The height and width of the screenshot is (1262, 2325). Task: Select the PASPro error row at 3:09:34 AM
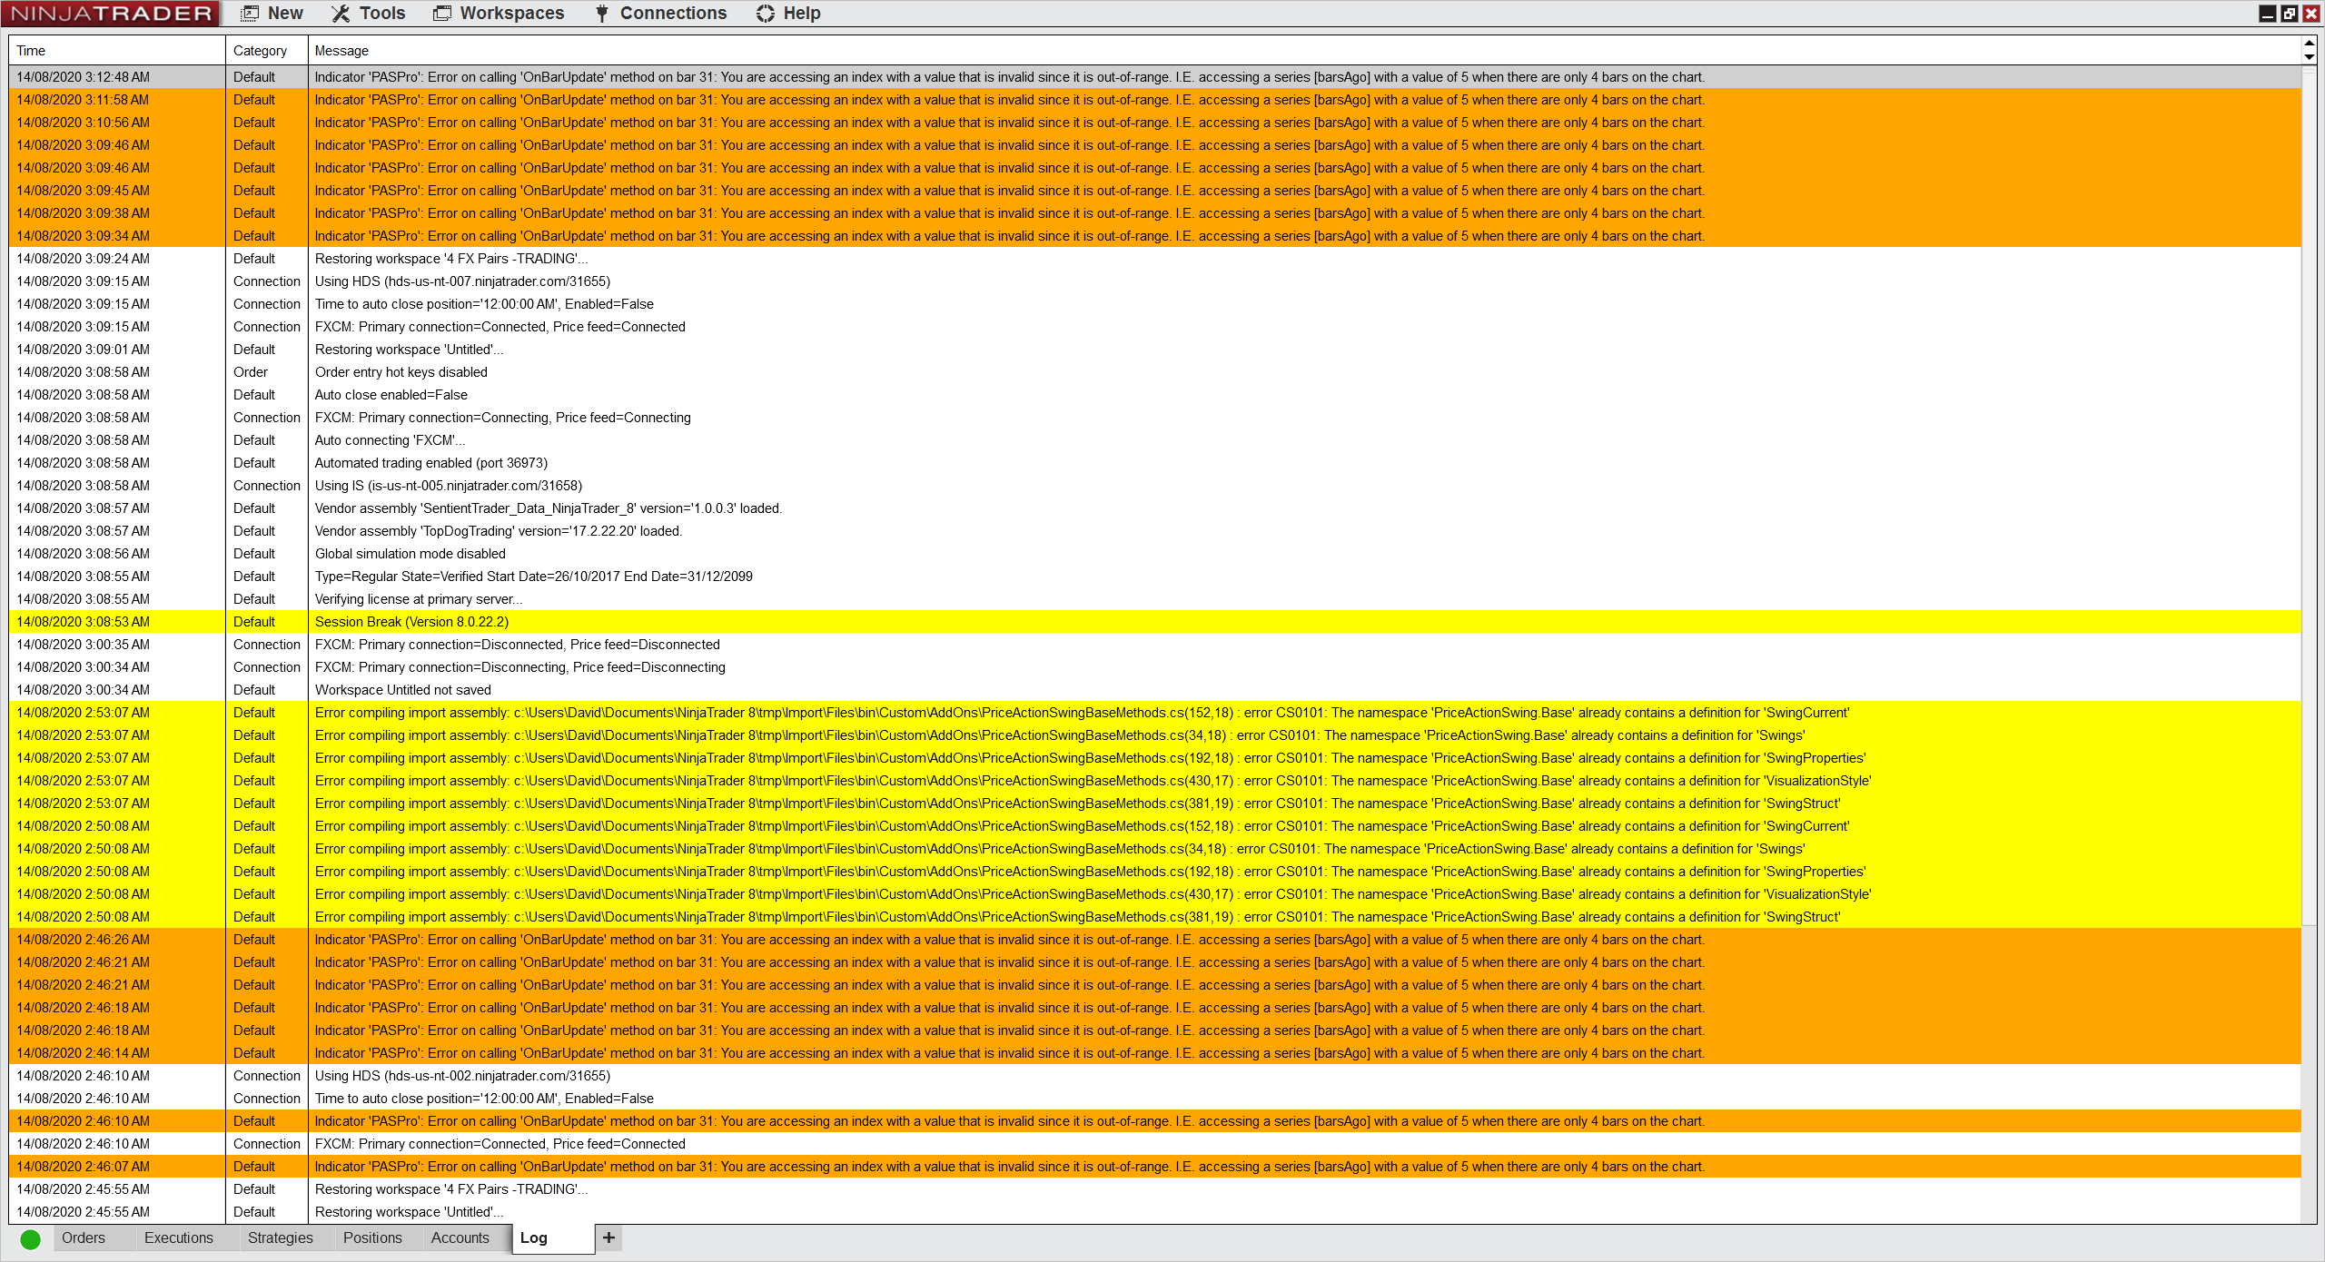(1155, 236)
